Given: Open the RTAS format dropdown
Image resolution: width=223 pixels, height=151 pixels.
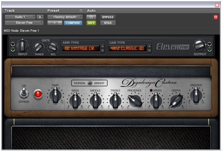Looking at the screenshot, I should (108, 23).
